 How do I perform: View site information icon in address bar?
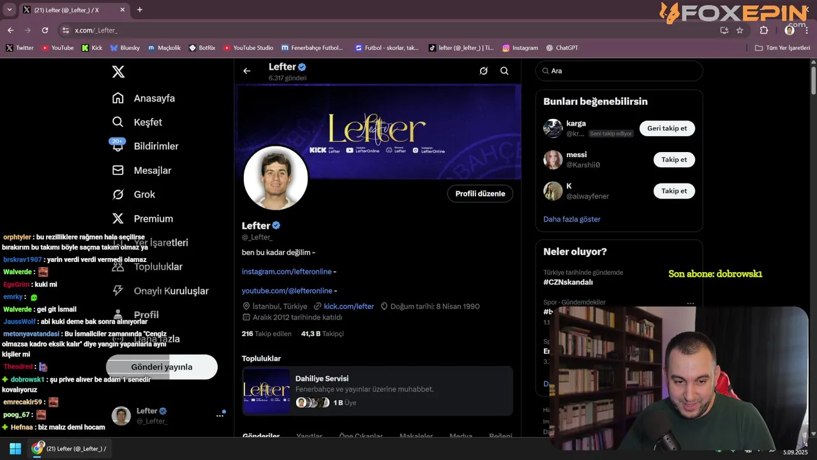pyautogui.click(x=65, y=30)
